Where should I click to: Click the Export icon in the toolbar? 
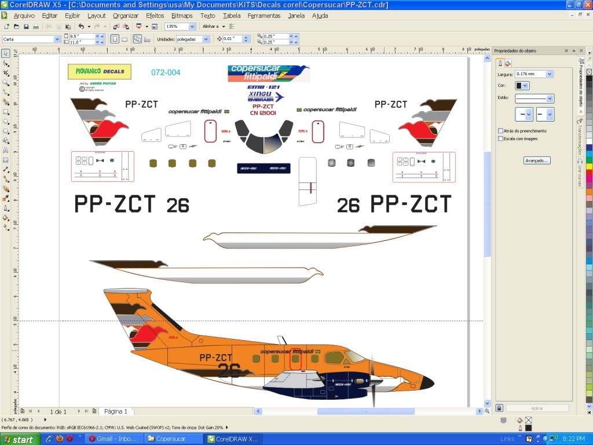(126, 27)
